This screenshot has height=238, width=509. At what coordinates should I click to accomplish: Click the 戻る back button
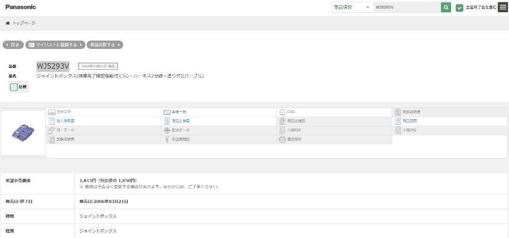[13, 45]
